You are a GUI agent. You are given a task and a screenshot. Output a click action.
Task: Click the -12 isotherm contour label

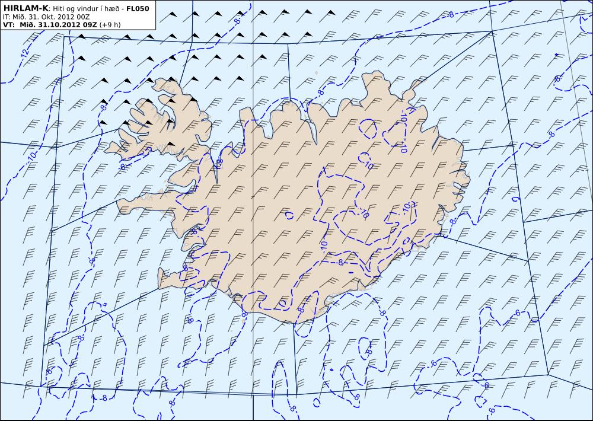[x=25, y=53]
